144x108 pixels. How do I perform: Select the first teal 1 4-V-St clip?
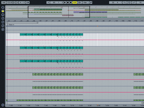(23, 34)
